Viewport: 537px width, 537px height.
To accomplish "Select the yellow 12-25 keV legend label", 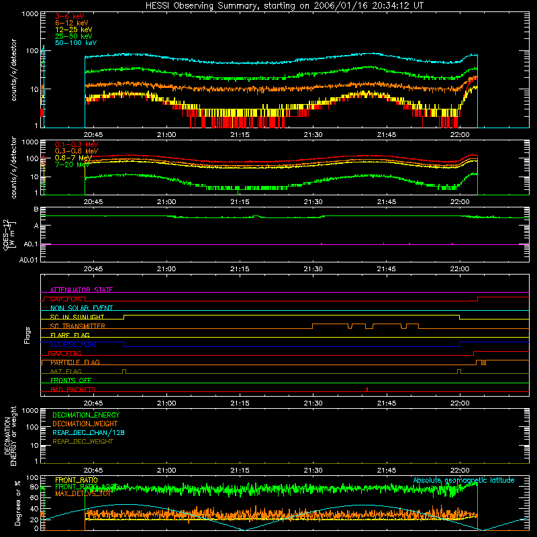I will [74, 30].
